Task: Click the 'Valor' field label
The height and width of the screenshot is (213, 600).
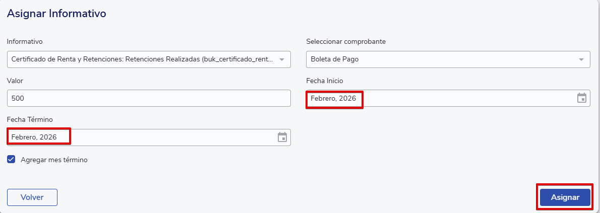Action: 15,81
